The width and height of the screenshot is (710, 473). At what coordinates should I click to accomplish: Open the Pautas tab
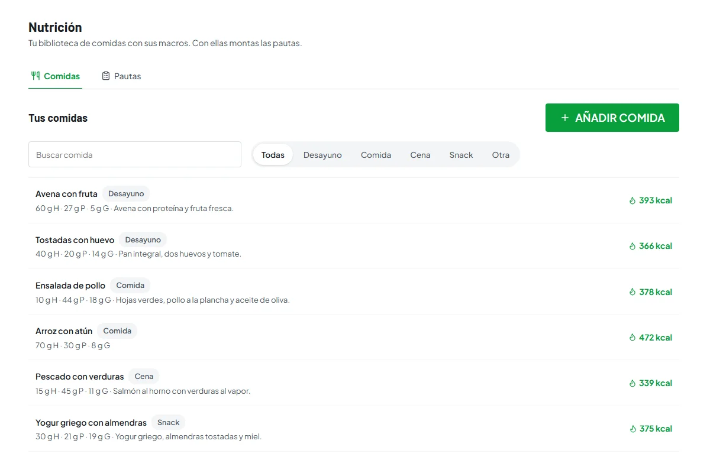point(121,76)
